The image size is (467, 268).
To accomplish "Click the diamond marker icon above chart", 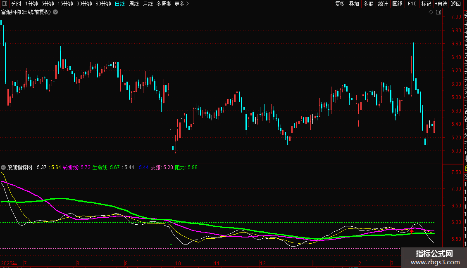I will [431, 12].
